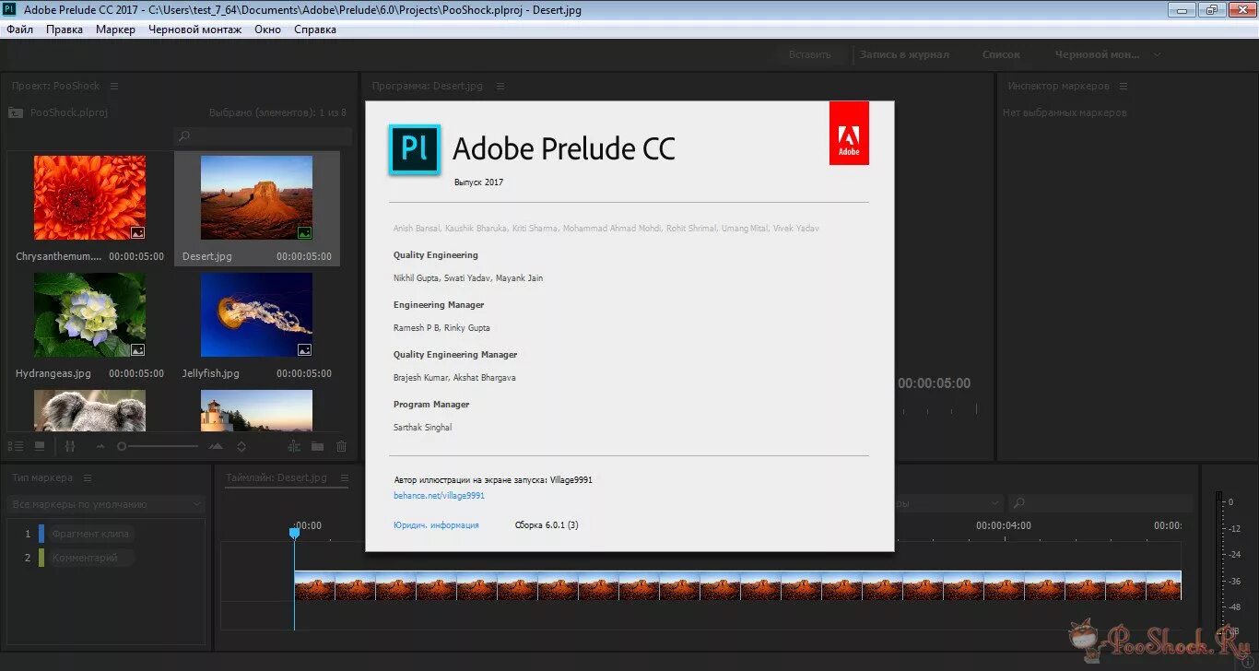Viewport: 1259px width, 671px height.
Task: Click the timeline search field
Action: pos(1100,503)
